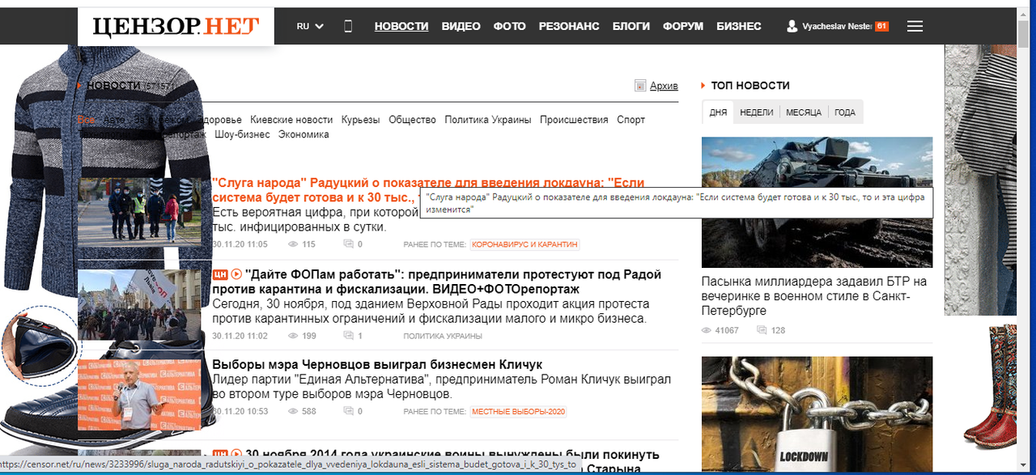Open BTR armored vehicle top news image
This screenshot has height=475, width=1036.
tap(817, 202)
